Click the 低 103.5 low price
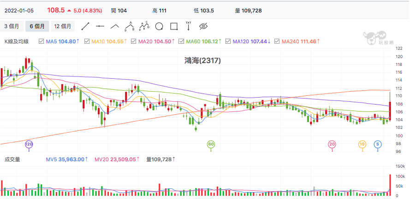 pos(204,11)
